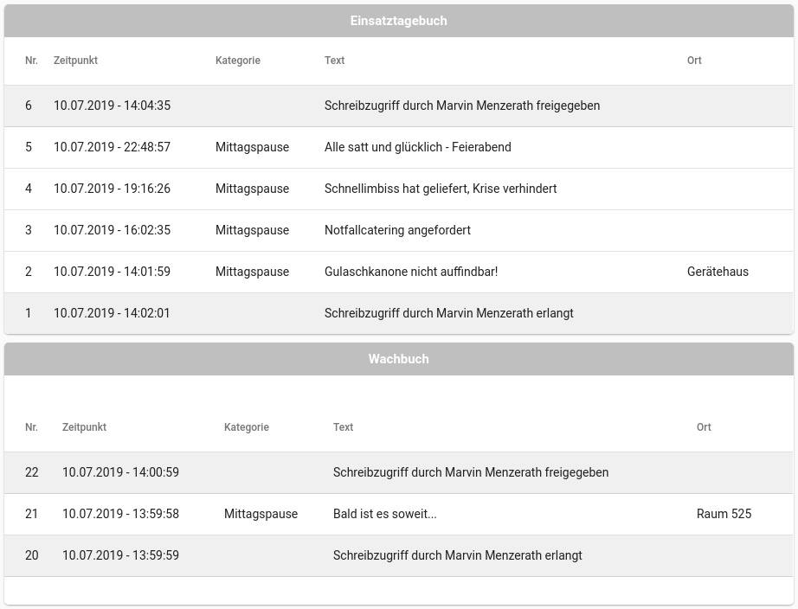Select Wachbuch entry number 22
The height and width of the screenshot is (609, 798).
point(32,472)
